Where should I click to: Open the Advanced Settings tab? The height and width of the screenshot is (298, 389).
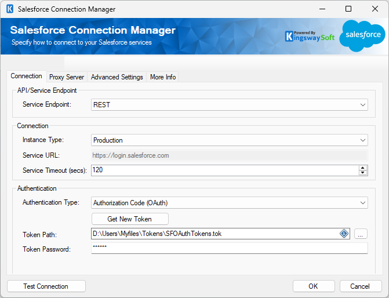point(117,77)
